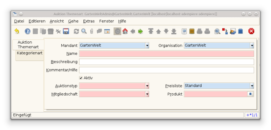Image resolution: width=271 pixels, height=130 pixels.
Task: Select the Auktion Themenart tab
Action: click(x=28, y=45)
